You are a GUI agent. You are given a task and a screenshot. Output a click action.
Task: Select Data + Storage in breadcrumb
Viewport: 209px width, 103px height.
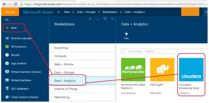click(86, 12)
